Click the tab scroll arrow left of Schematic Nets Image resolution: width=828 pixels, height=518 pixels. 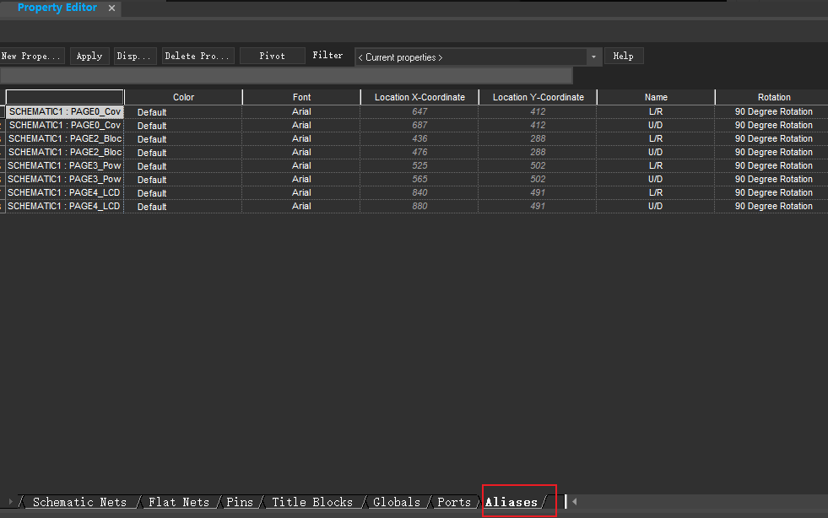(x=11, y=502)
